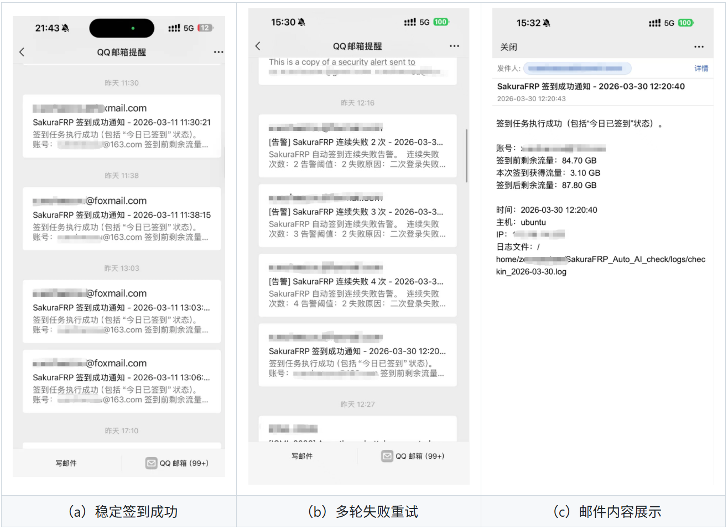The width and height of the screenshot is (728, 530).
Task: Click the clock reading 15:32
Action: pos(528,23)
